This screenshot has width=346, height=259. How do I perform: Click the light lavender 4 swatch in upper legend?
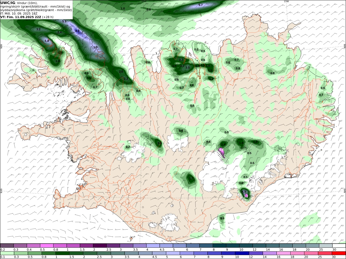[153, 246]
